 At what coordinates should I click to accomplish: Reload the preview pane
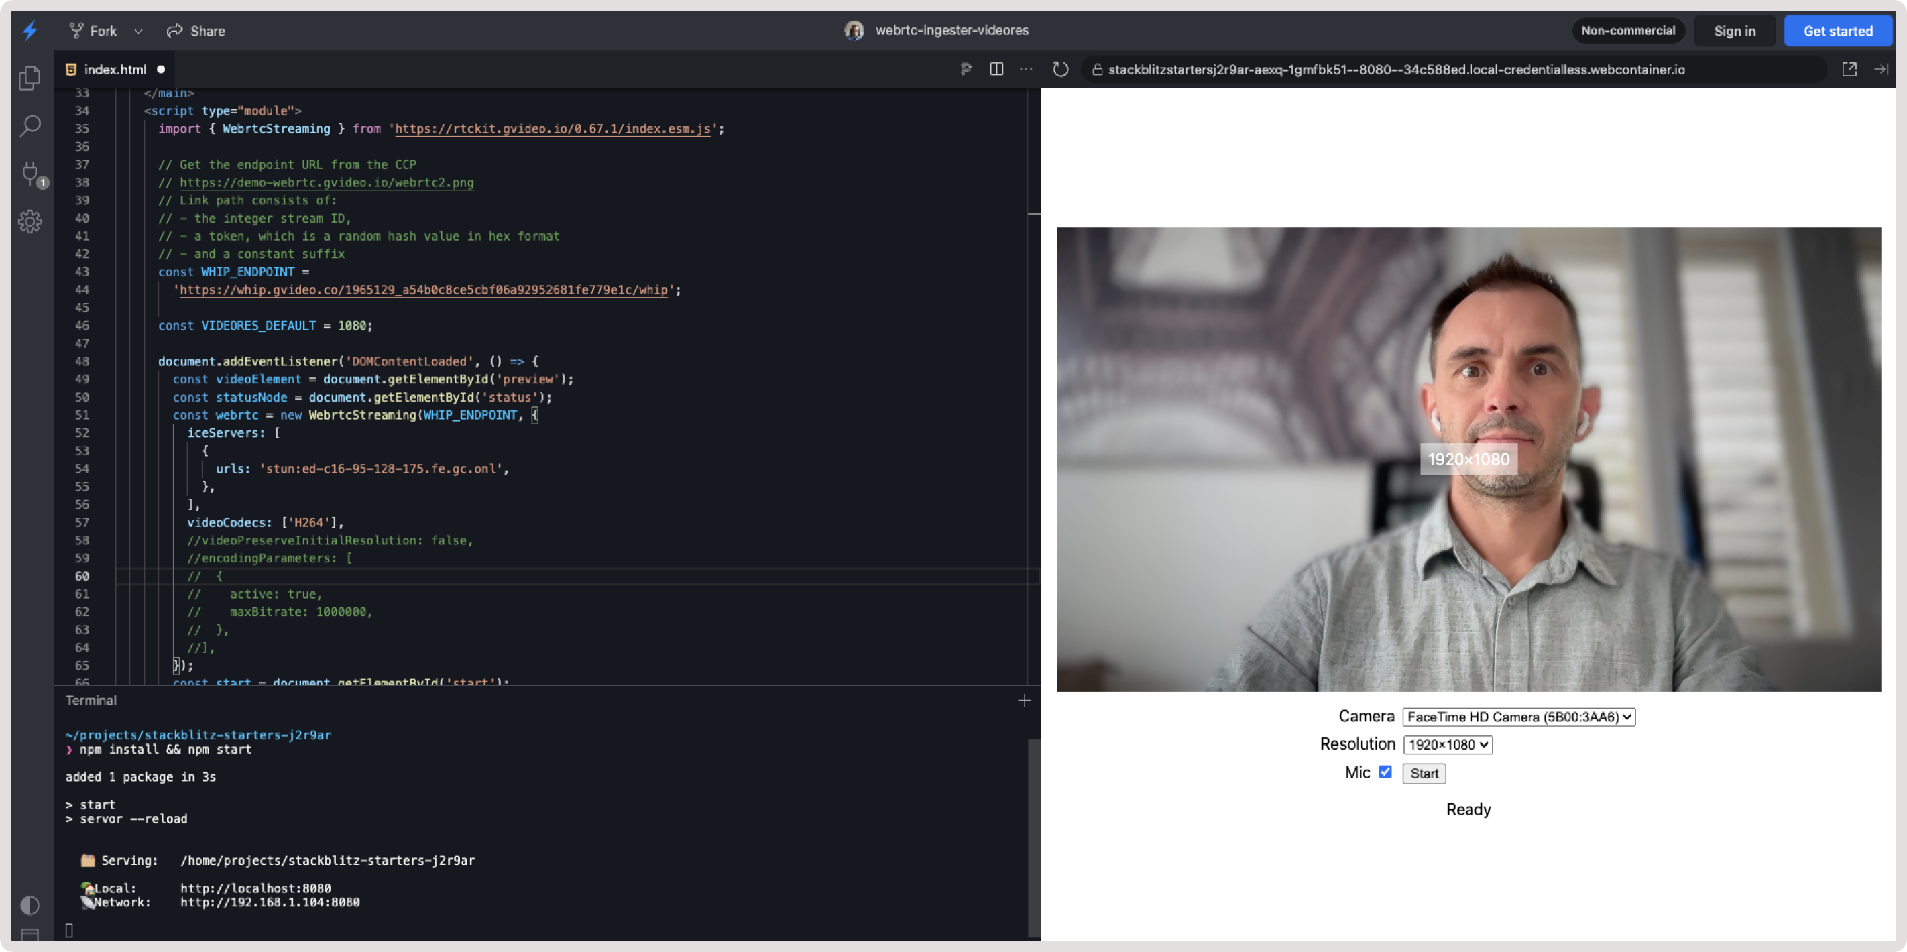(x=1060, y=69)
